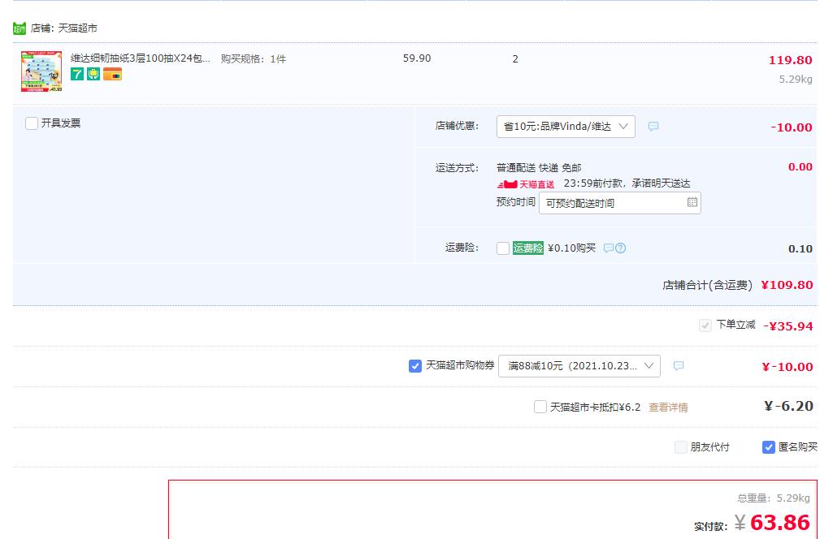The height and width of the screenshot is (539, 820).
Task: Click the 天猫直送 delivery logo
Action: coord(526,183)
